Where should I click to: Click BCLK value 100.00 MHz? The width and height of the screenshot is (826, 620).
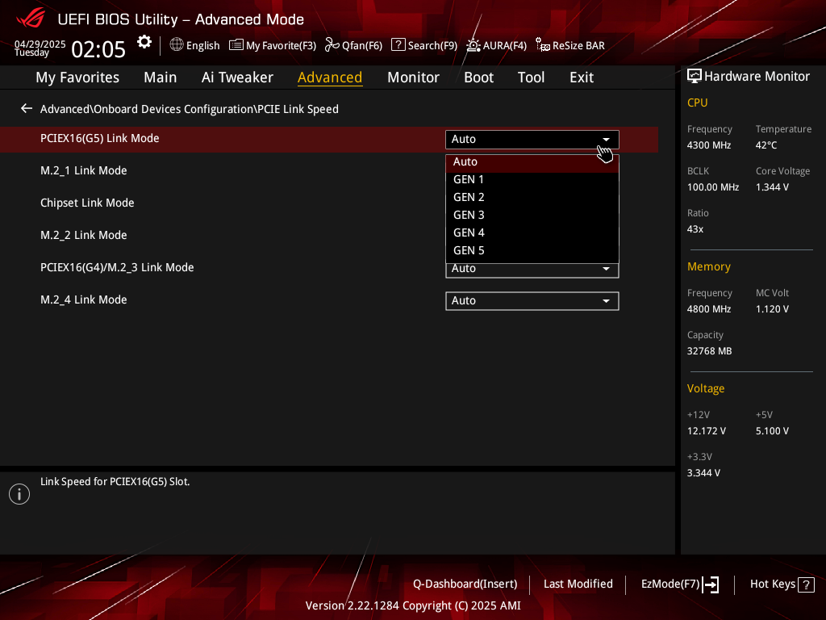tap(713, 187)
